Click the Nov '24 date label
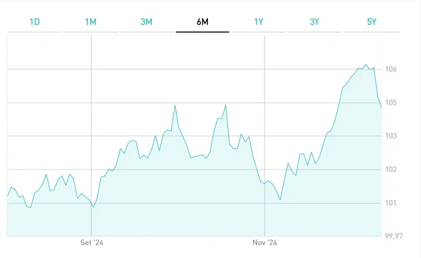This screenshot has height=258, width=421. (265, 243)
